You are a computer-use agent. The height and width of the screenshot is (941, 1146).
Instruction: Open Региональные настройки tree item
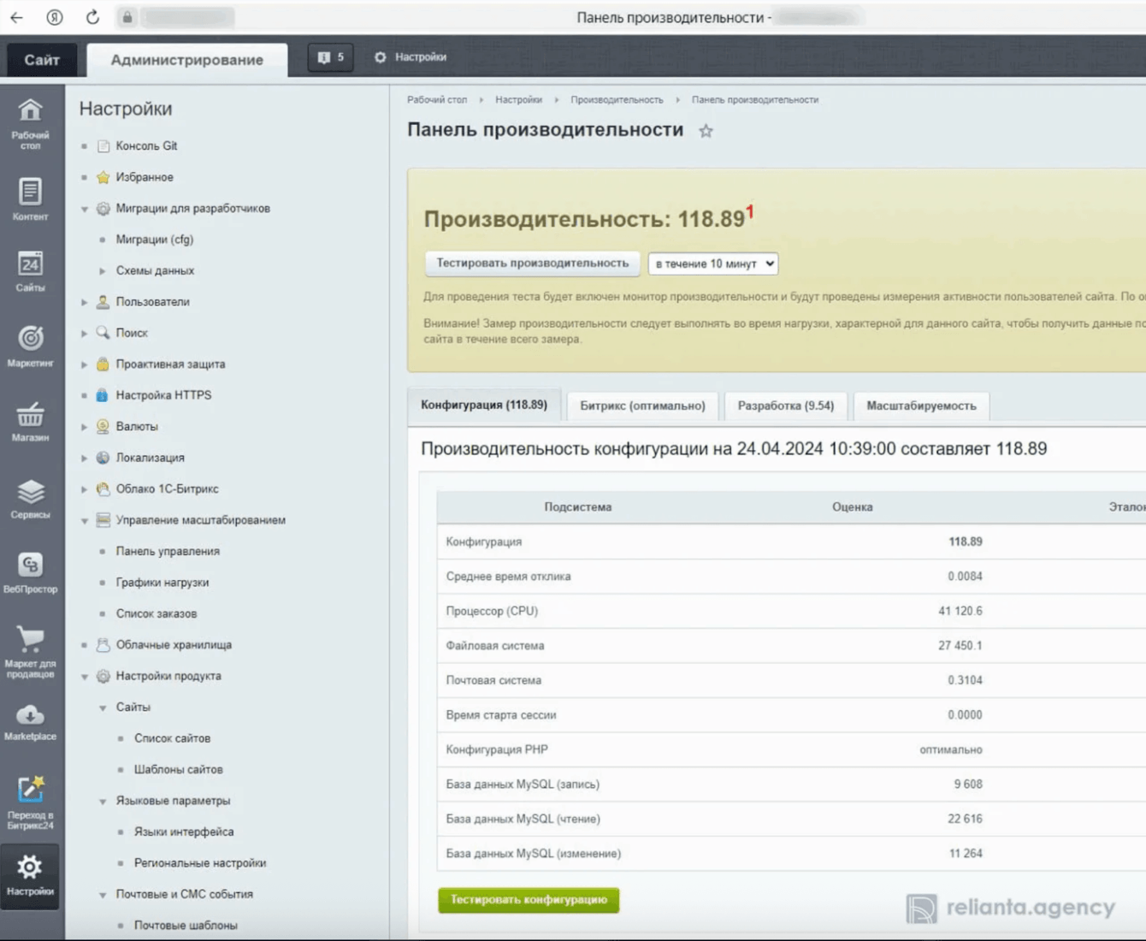[x=200, y=863]
